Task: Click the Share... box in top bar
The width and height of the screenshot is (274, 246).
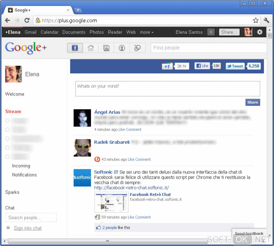Action: (x=229, y=32)
